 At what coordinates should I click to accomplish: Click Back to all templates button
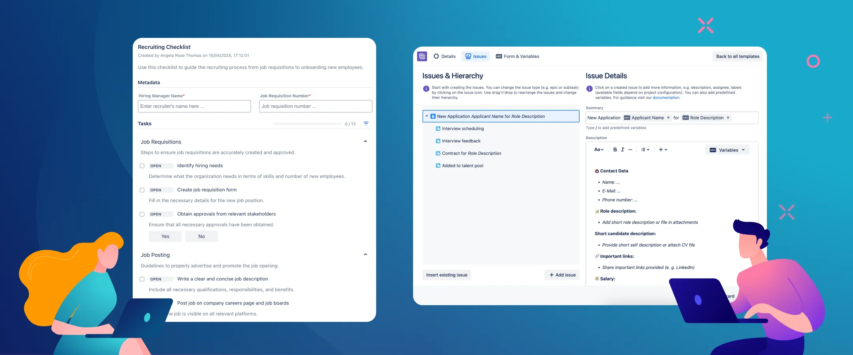pos(738,56)
